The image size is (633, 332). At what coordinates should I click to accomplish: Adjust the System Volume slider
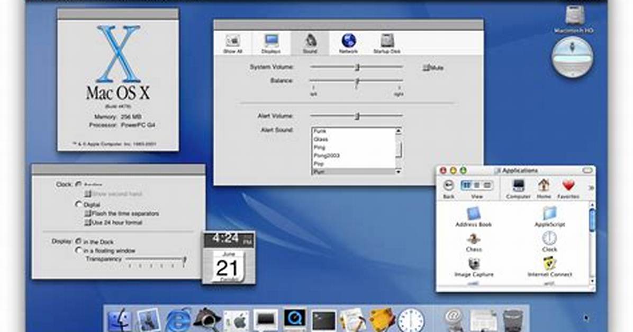coord(357,67)
